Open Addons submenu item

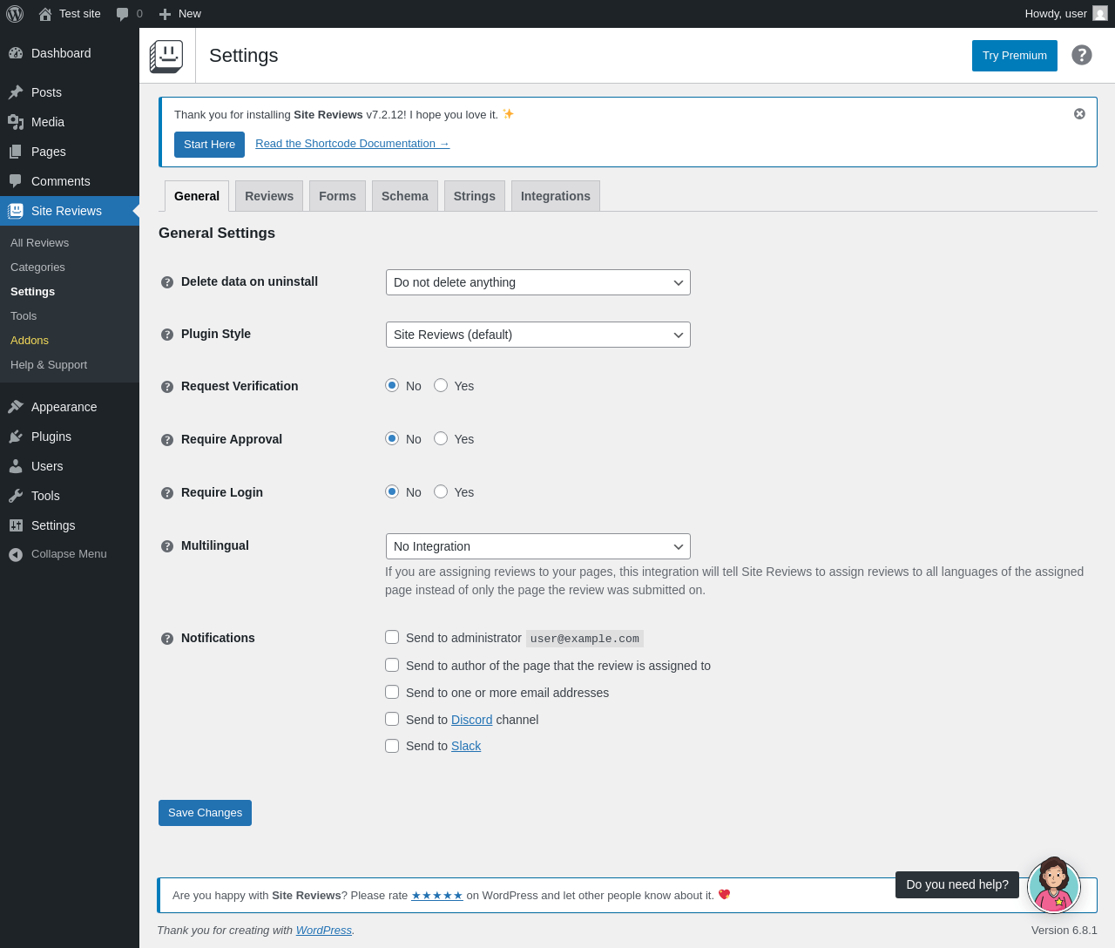click(x=30, y=341)
